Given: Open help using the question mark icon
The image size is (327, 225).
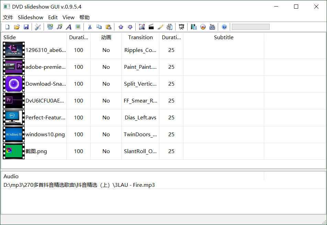Looking at the screenshot, I should click(224, 26).
